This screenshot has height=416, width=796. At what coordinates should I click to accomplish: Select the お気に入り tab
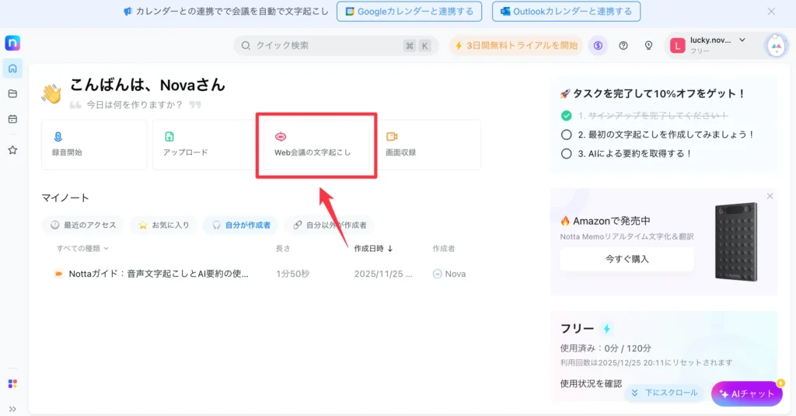[x=164, y=225]
